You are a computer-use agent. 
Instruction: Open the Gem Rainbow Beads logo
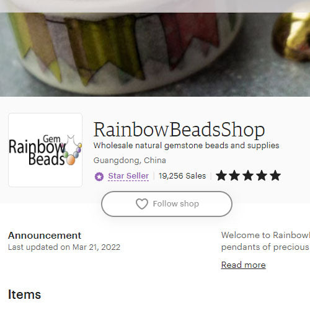click(x=45, y=150)
